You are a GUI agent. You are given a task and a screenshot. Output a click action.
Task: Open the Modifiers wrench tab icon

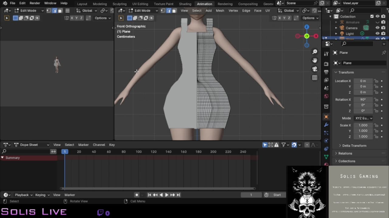coord(326,125)
